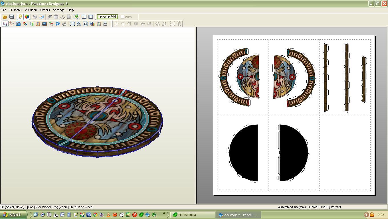Click the clipboard copy icon
The height and width of the screenshot is (219, 388).
point(99,24)
